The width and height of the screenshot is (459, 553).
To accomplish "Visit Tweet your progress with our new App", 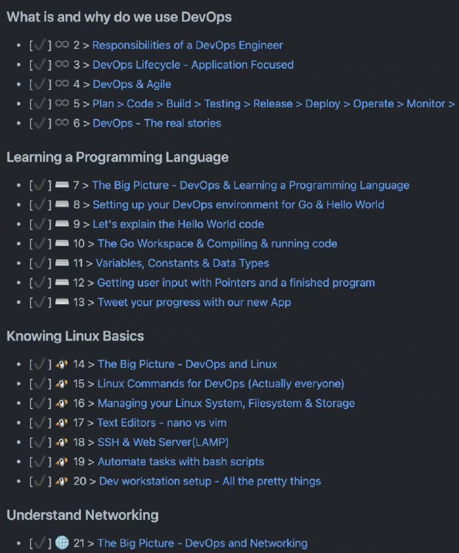I will click(194, 303).
